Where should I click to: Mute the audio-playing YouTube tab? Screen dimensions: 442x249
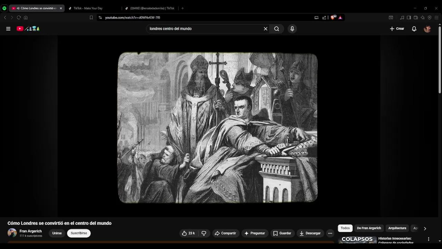[x=18, y=8]
